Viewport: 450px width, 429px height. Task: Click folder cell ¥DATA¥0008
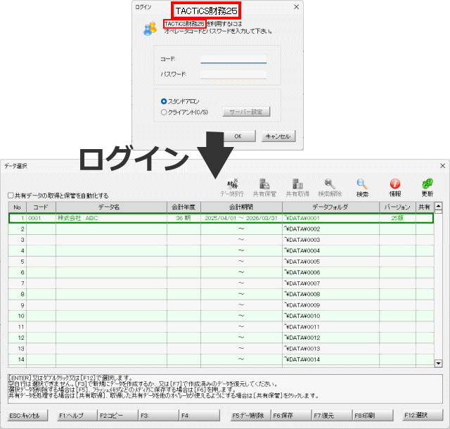coord(330,295)
